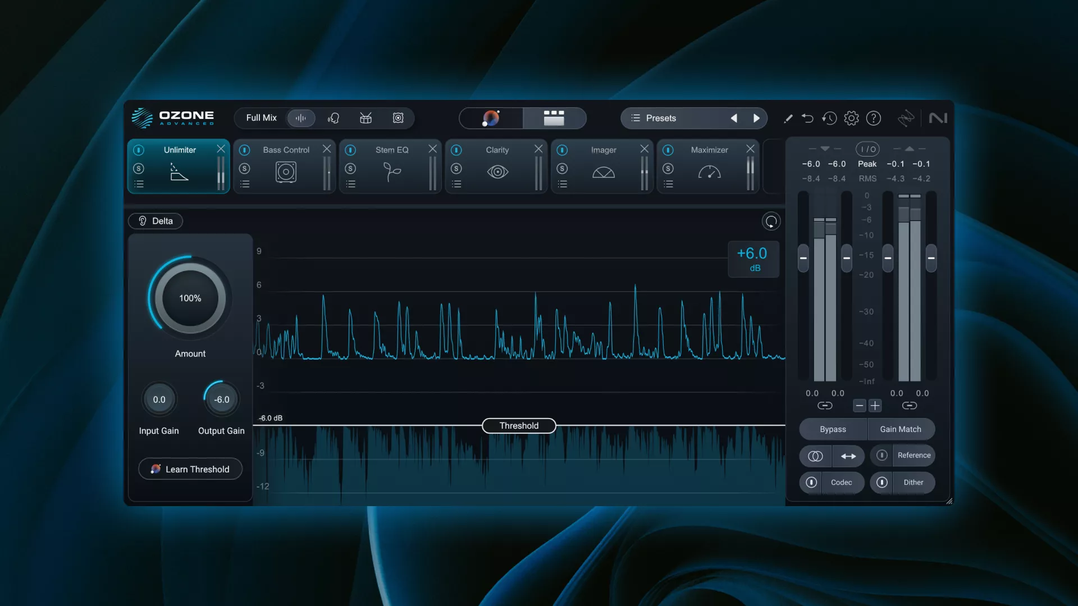This screenshot has height=606, width=1078.
Task: Open the Imager module options list
Action: [x=563, y=183]
